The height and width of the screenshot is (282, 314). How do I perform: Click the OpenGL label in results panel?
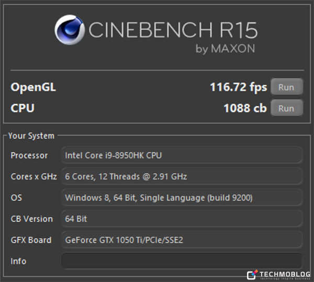pos(33,87)
